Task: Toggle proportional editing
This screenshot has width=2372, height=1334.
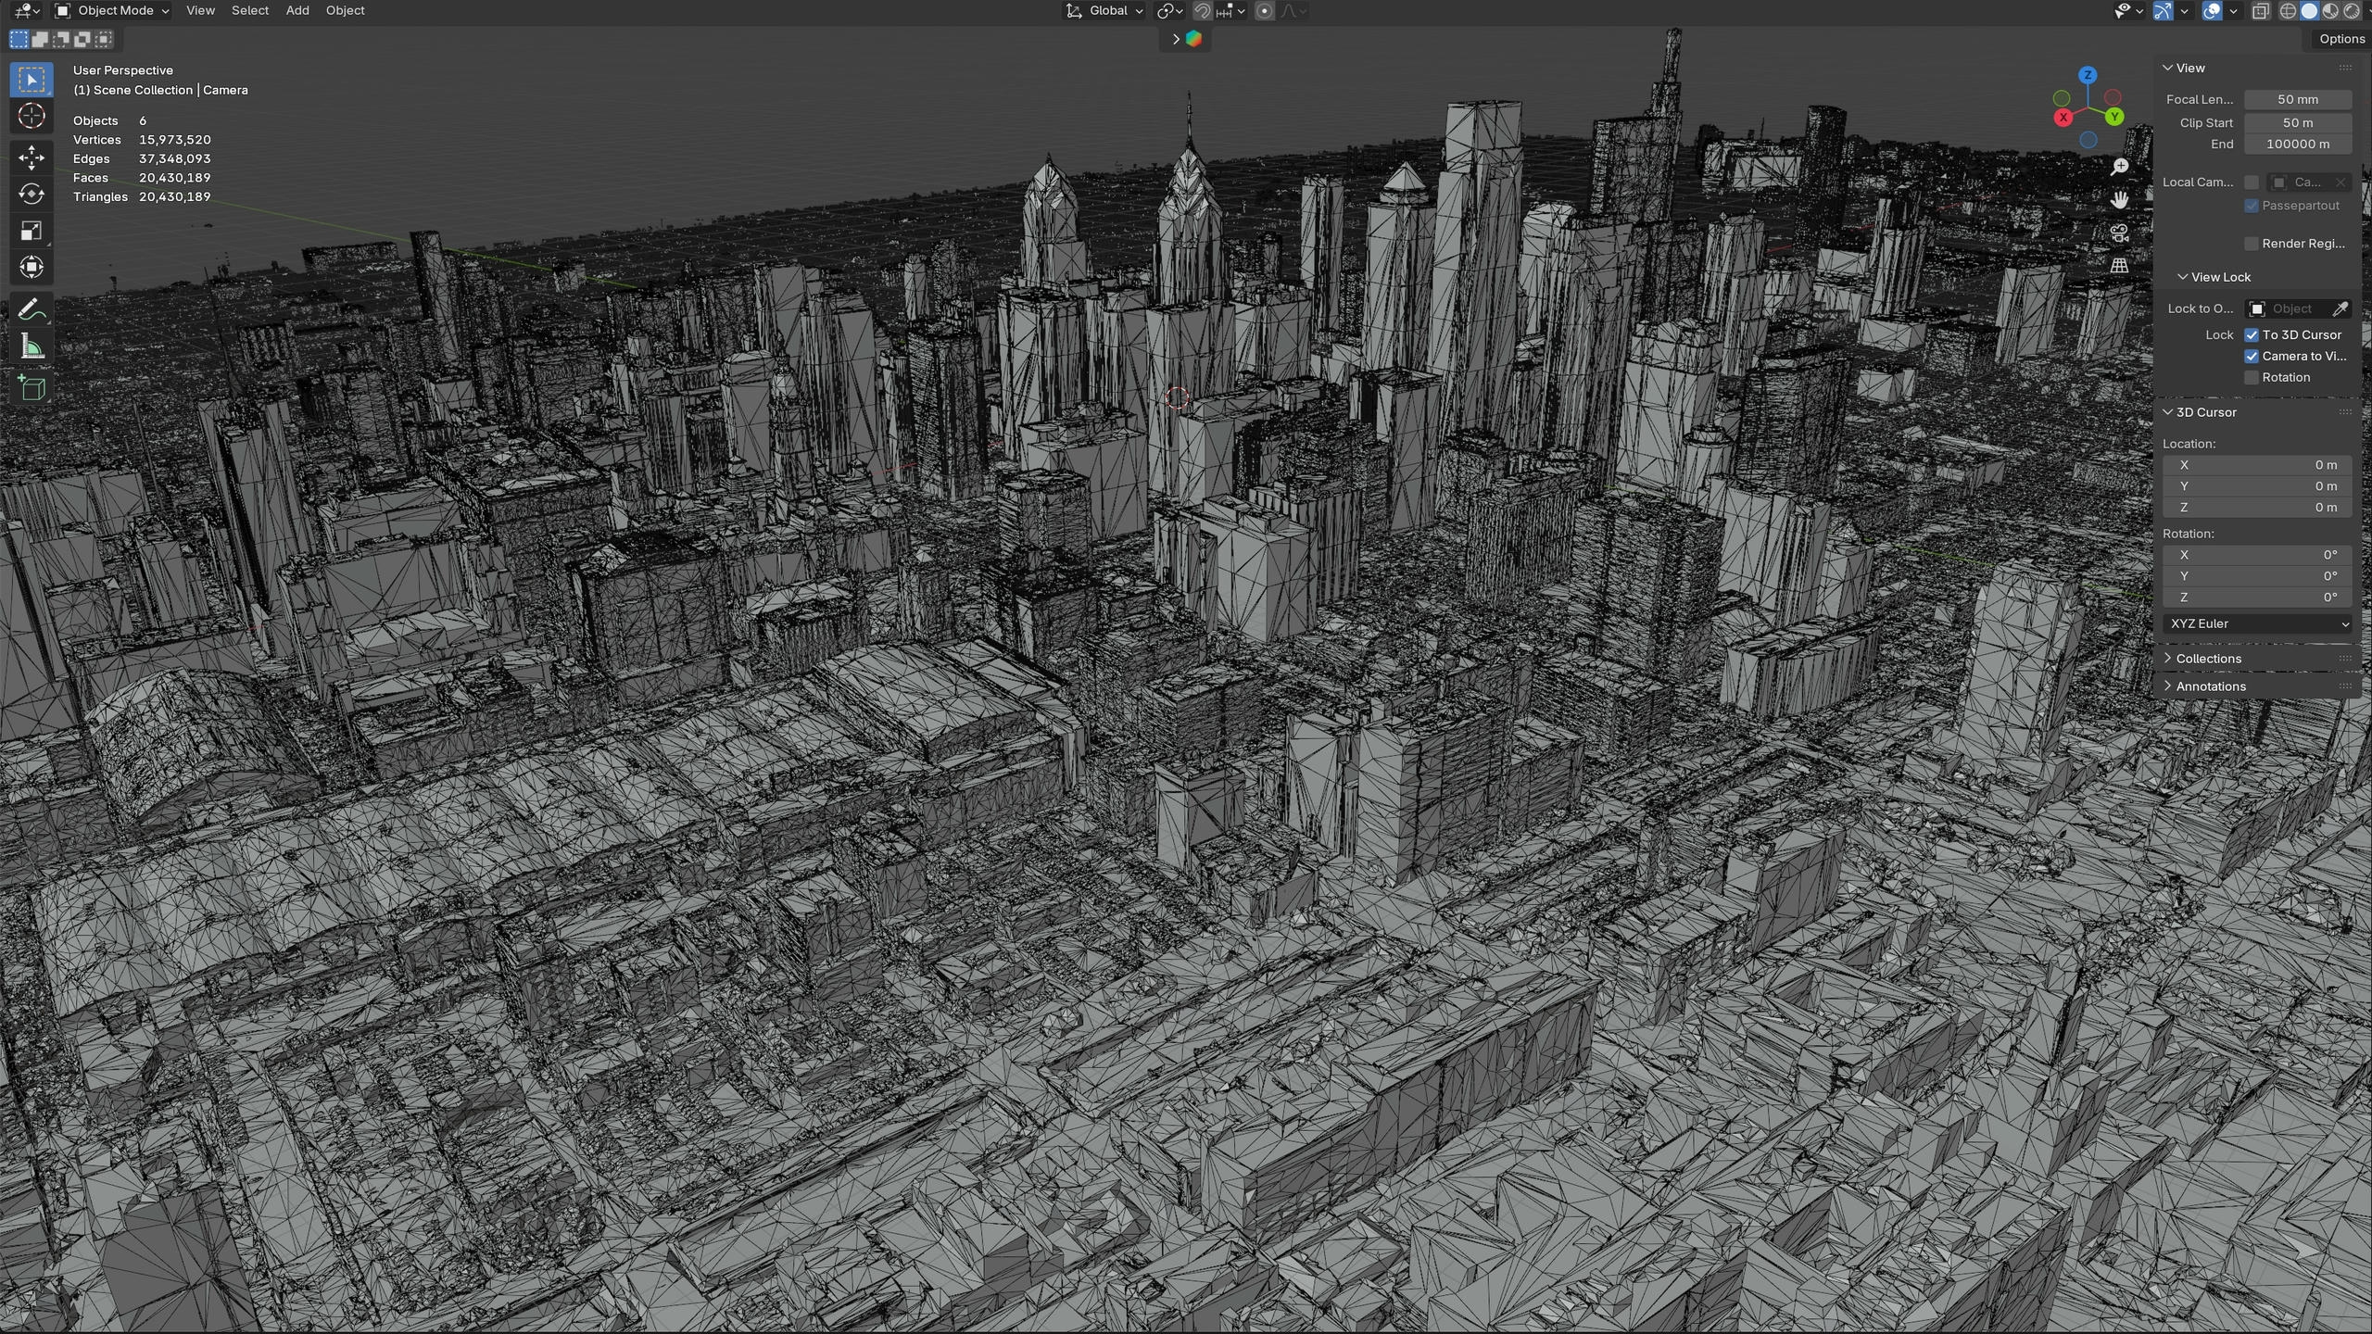Action: pyautogui.click(x=1264, y=11)
